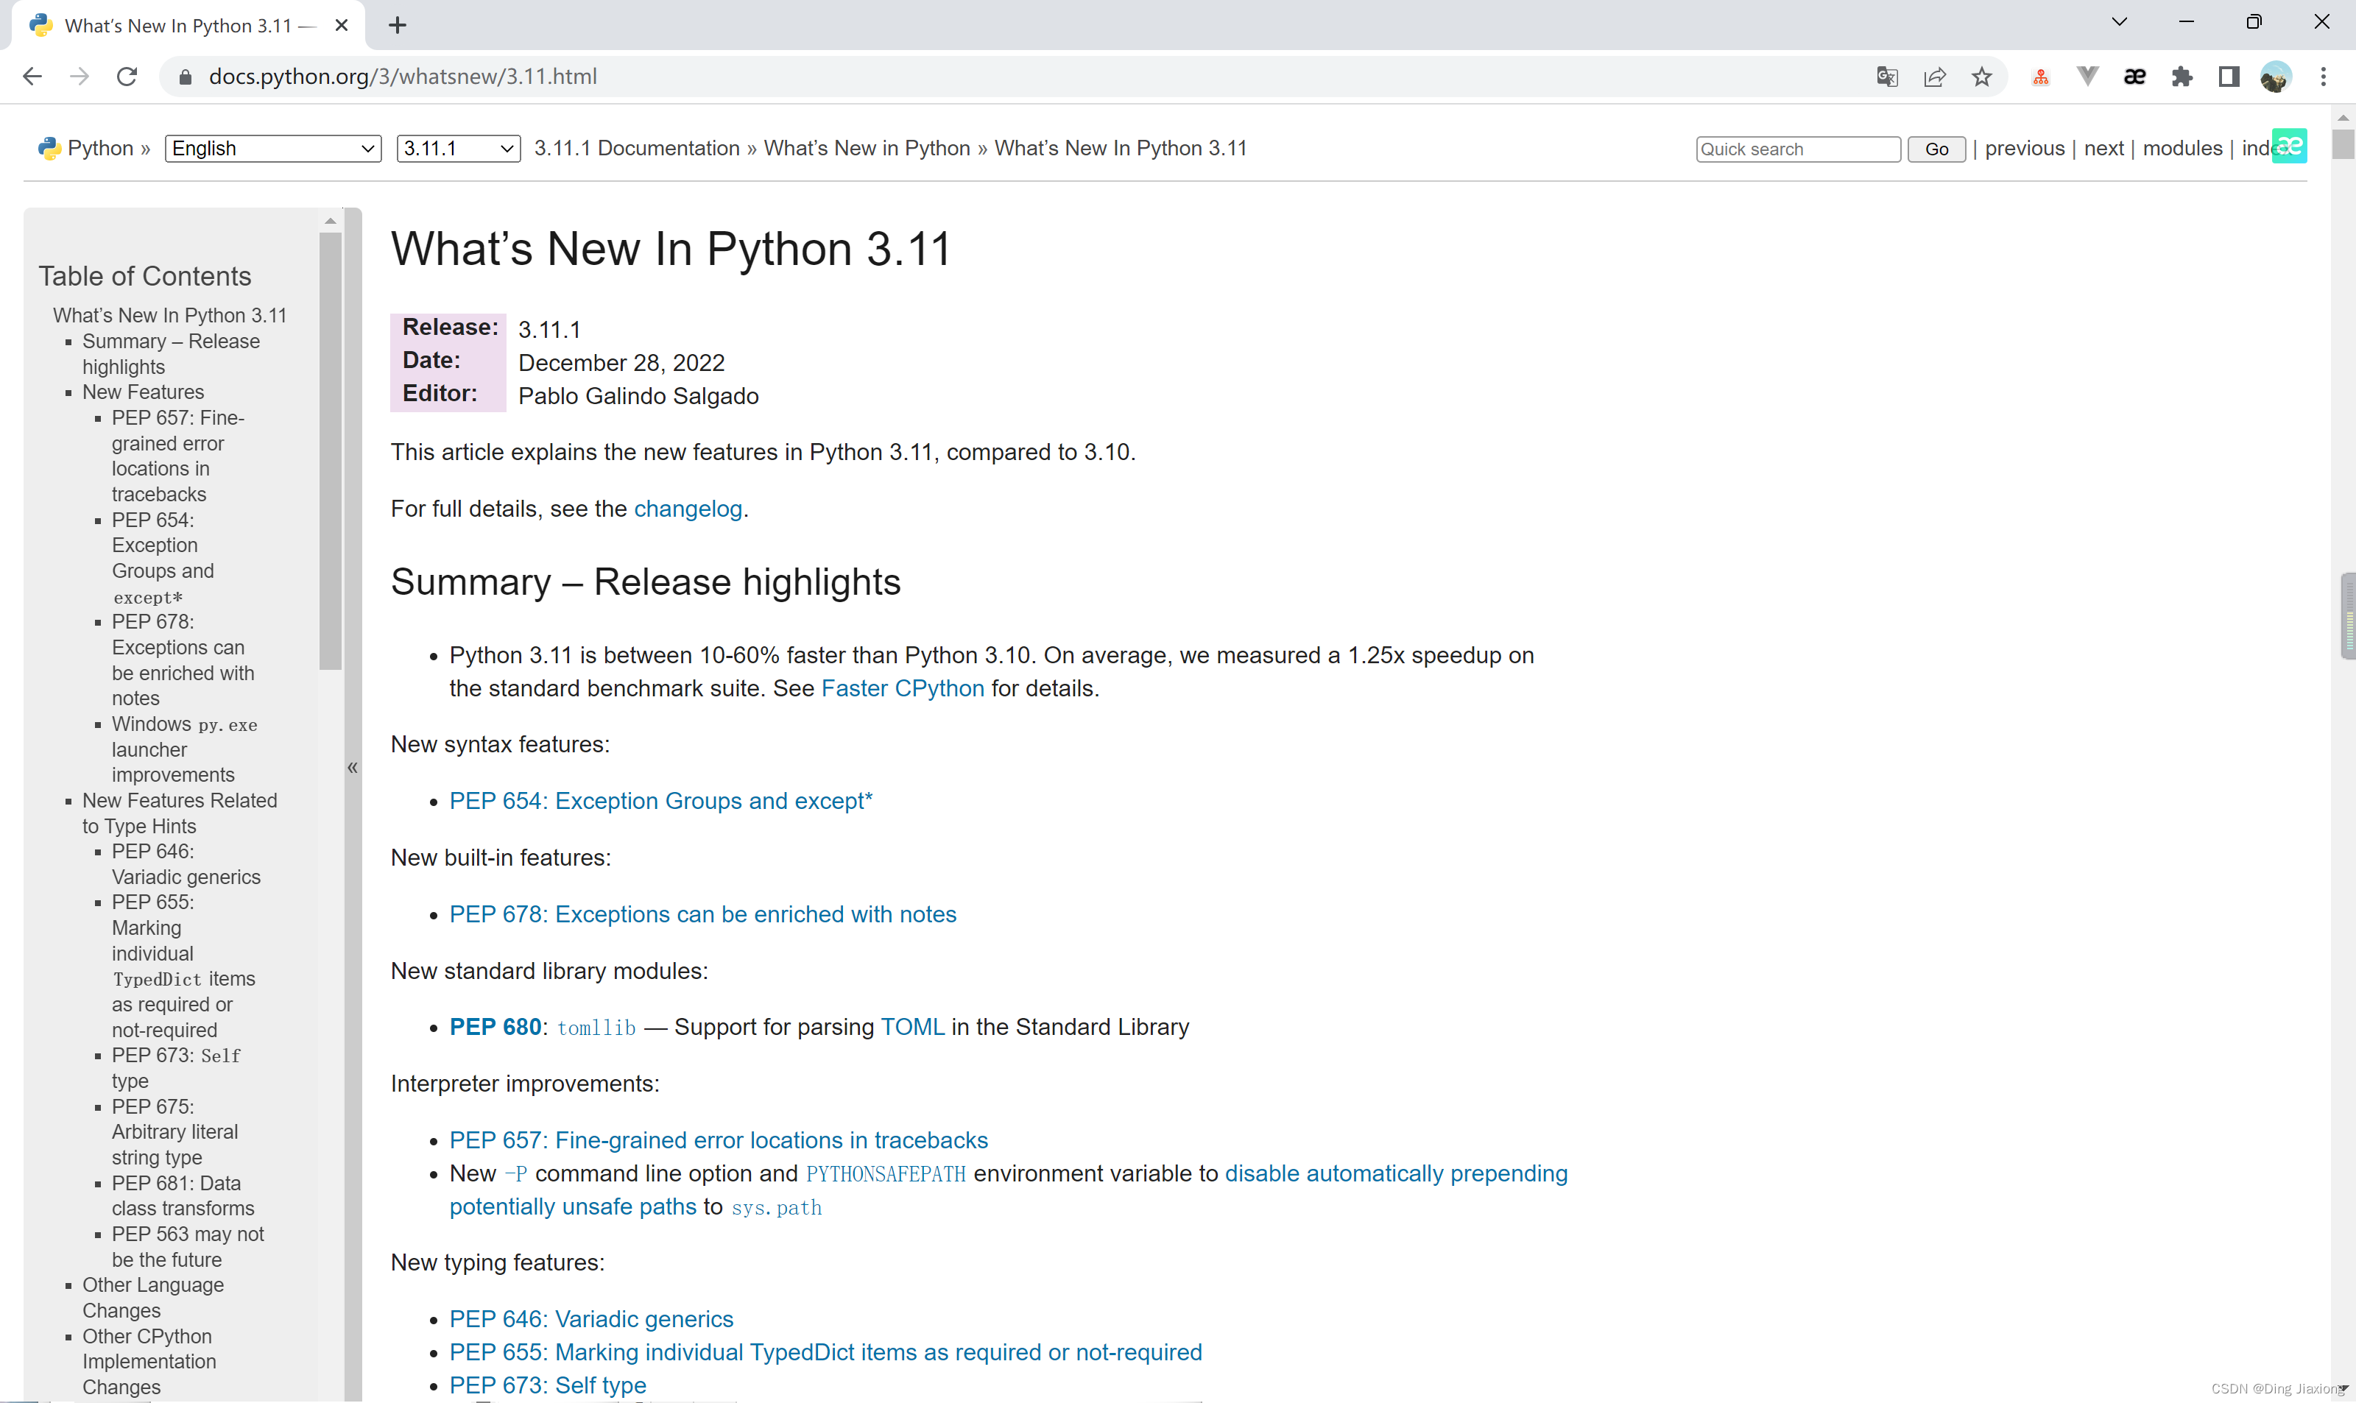The height and width of the screenshot is (1403, 2356).
Task: Open the Chrome three-dot menu
Action: tap(2323, 77)
